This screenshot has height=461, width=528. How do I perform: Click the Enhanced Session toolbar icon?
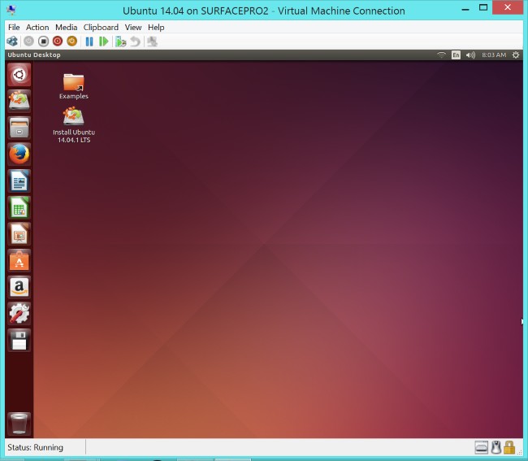pos(152,41)
